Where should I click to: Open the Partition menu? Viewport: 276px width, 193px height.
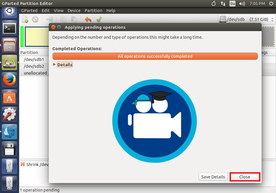(x=93, y=11)
